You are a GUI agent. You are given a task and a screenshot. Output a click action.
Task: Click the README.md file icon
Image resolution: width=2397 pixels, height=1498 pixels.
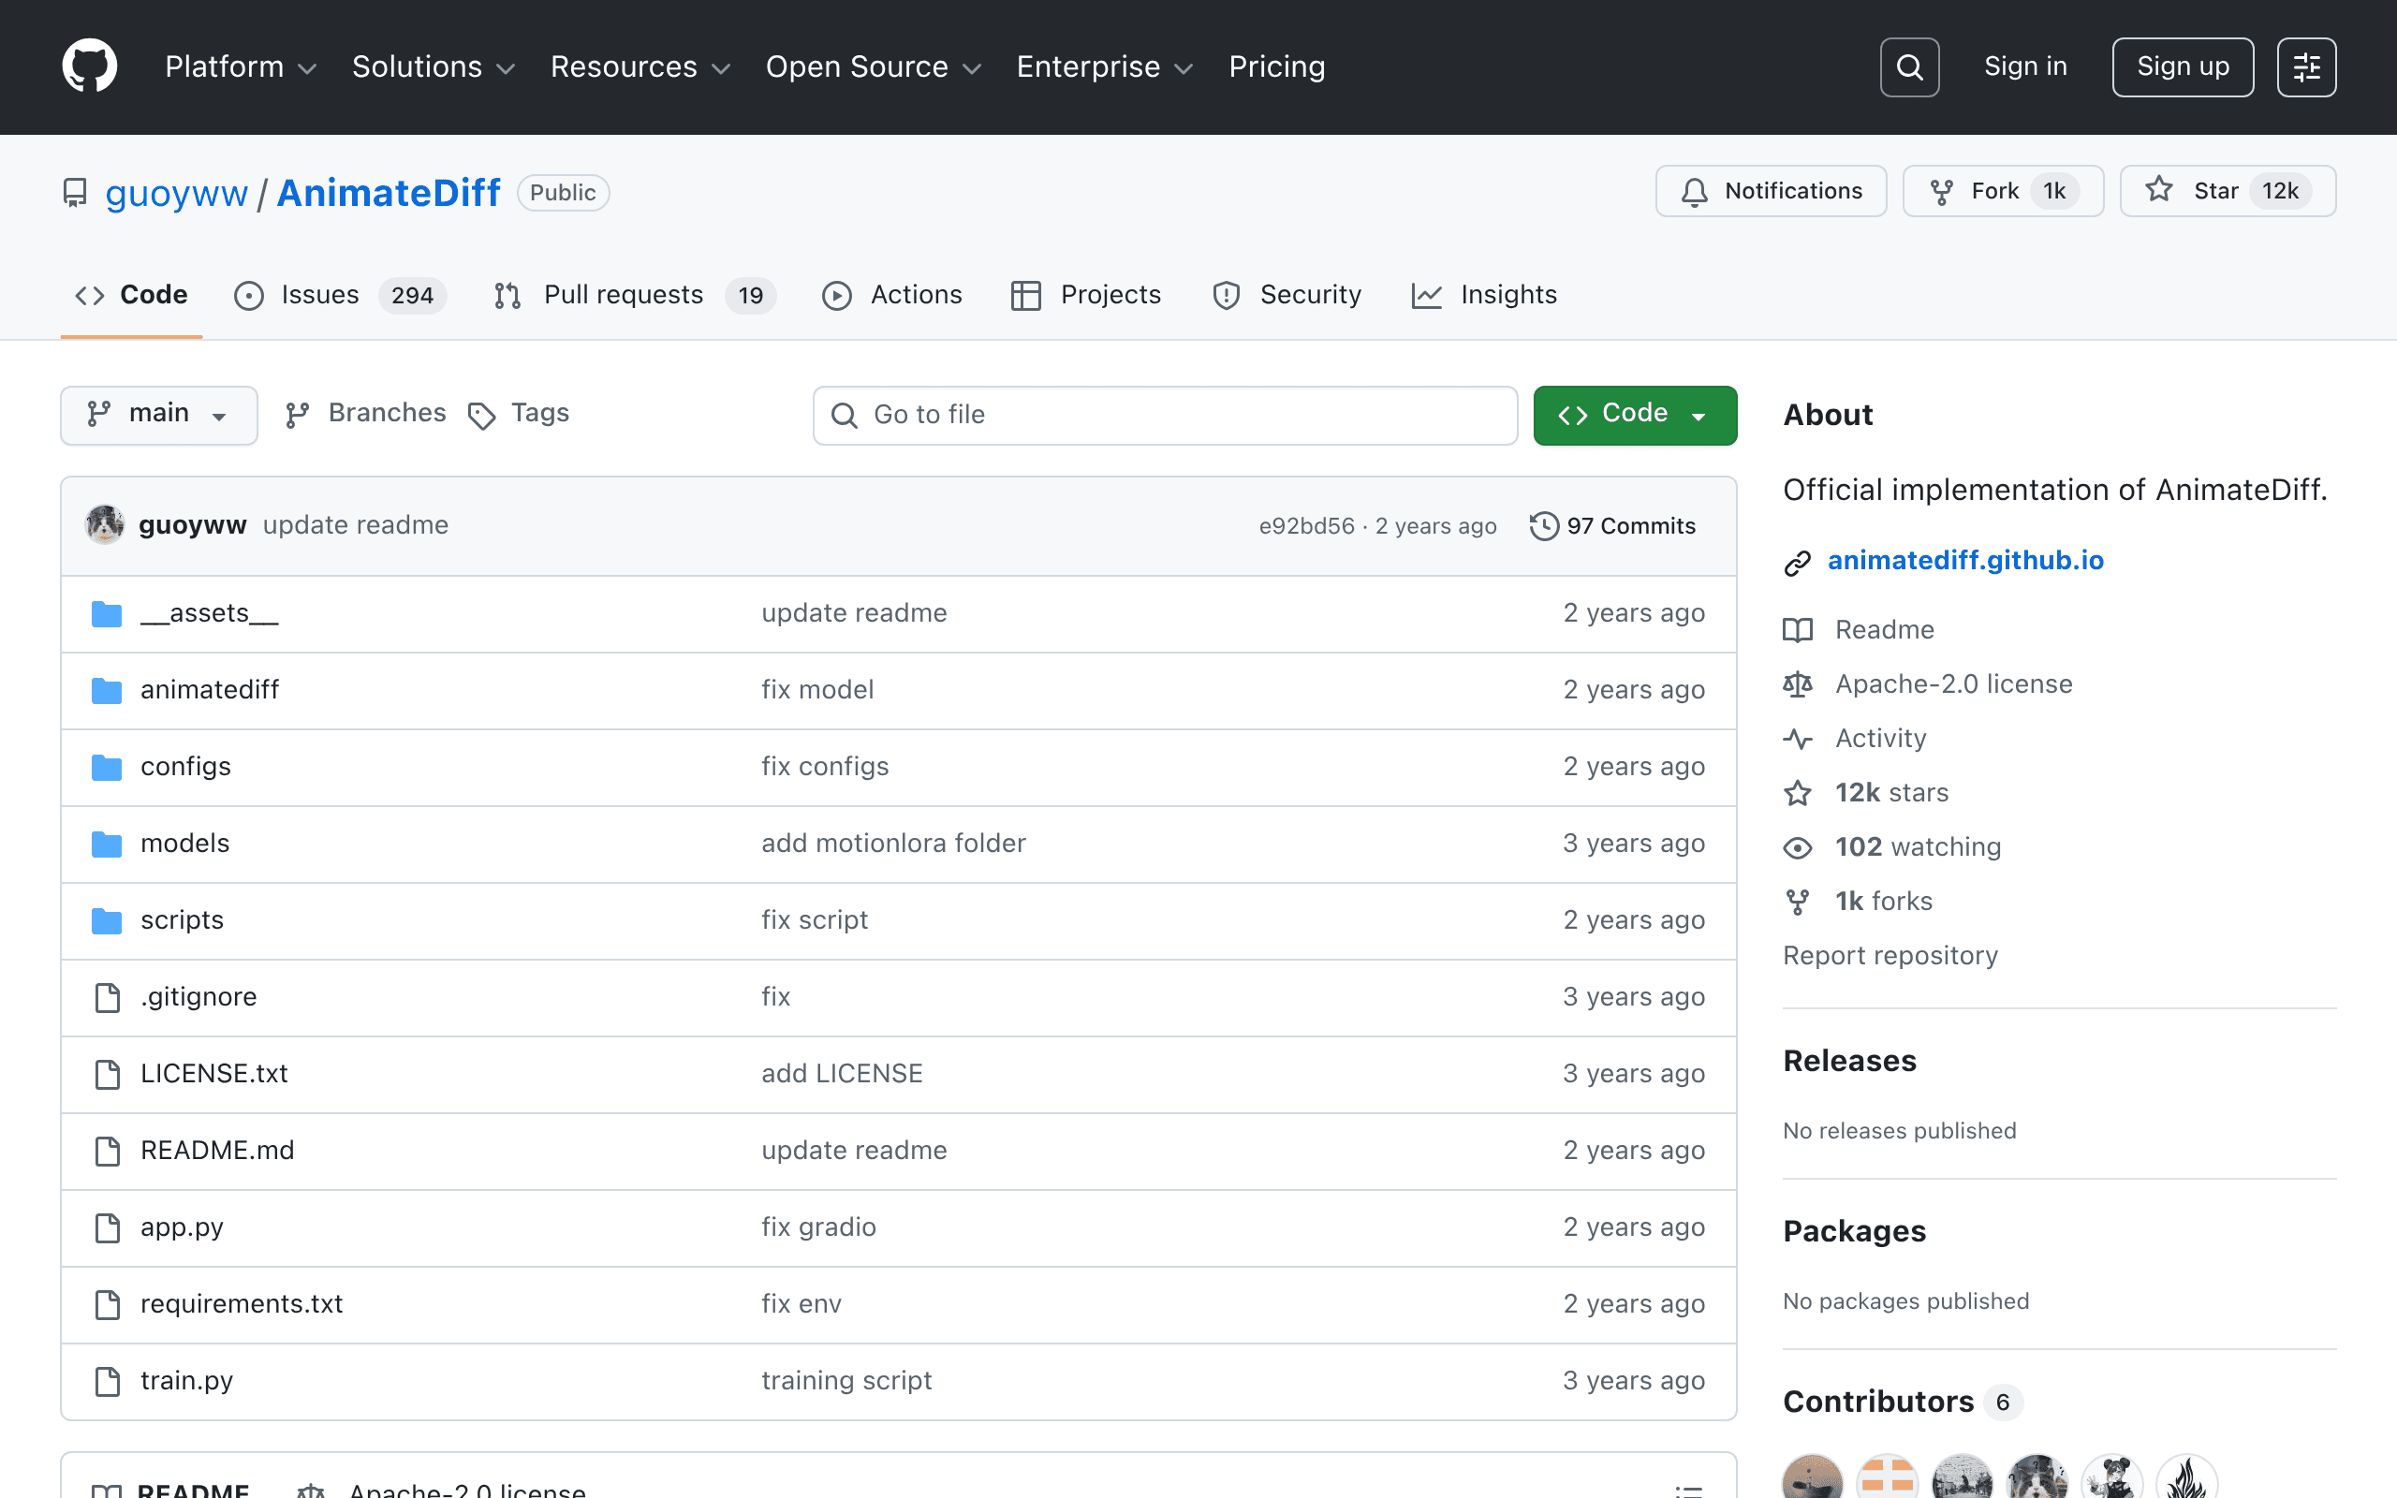(x=107, y=1151)
